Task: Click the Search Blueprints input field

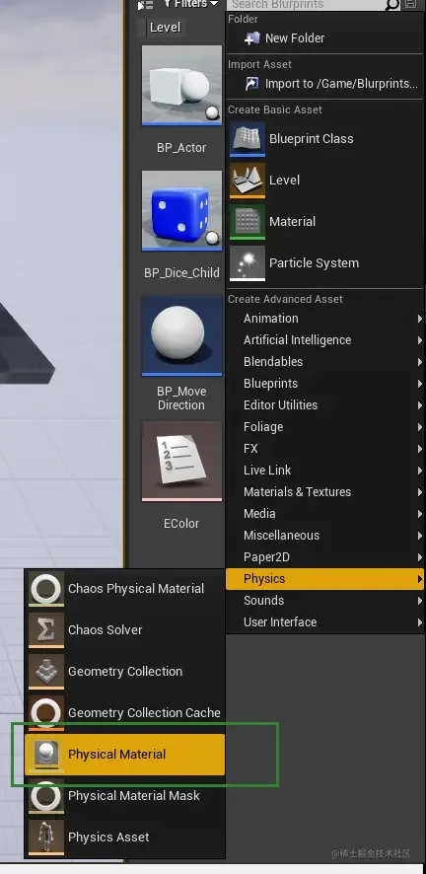Action: (308, 5)
